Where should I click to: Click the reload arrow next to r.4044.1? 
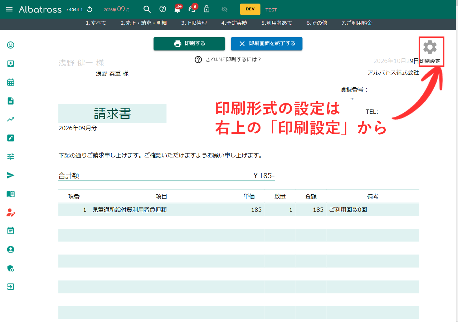tap(89, 9)
